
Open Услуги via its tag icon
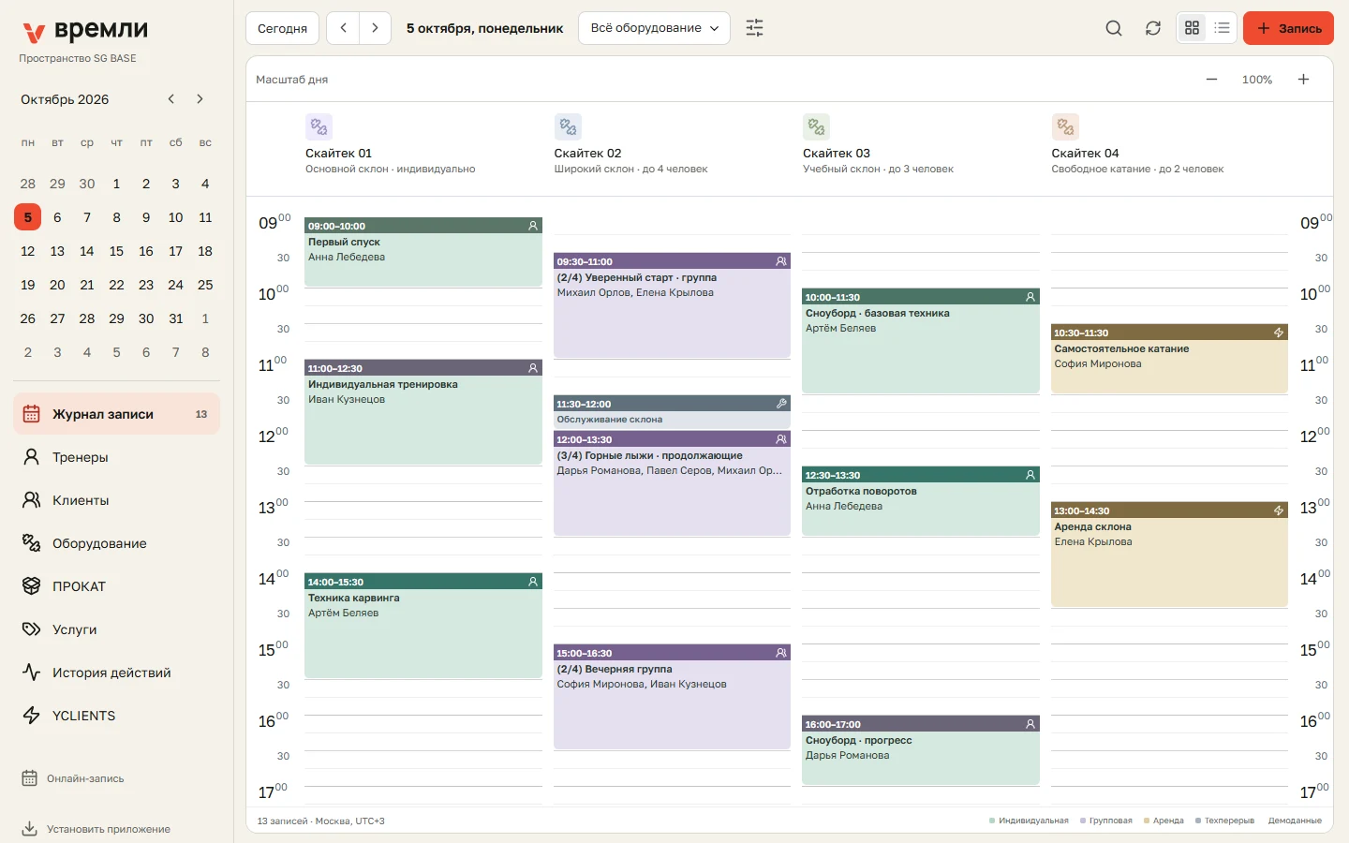point(32,629)
